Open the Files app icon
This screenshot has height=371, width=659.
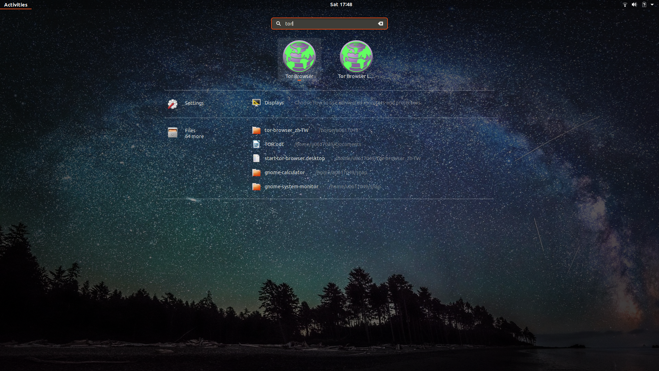pyautogui.click(x=173, y=133)
